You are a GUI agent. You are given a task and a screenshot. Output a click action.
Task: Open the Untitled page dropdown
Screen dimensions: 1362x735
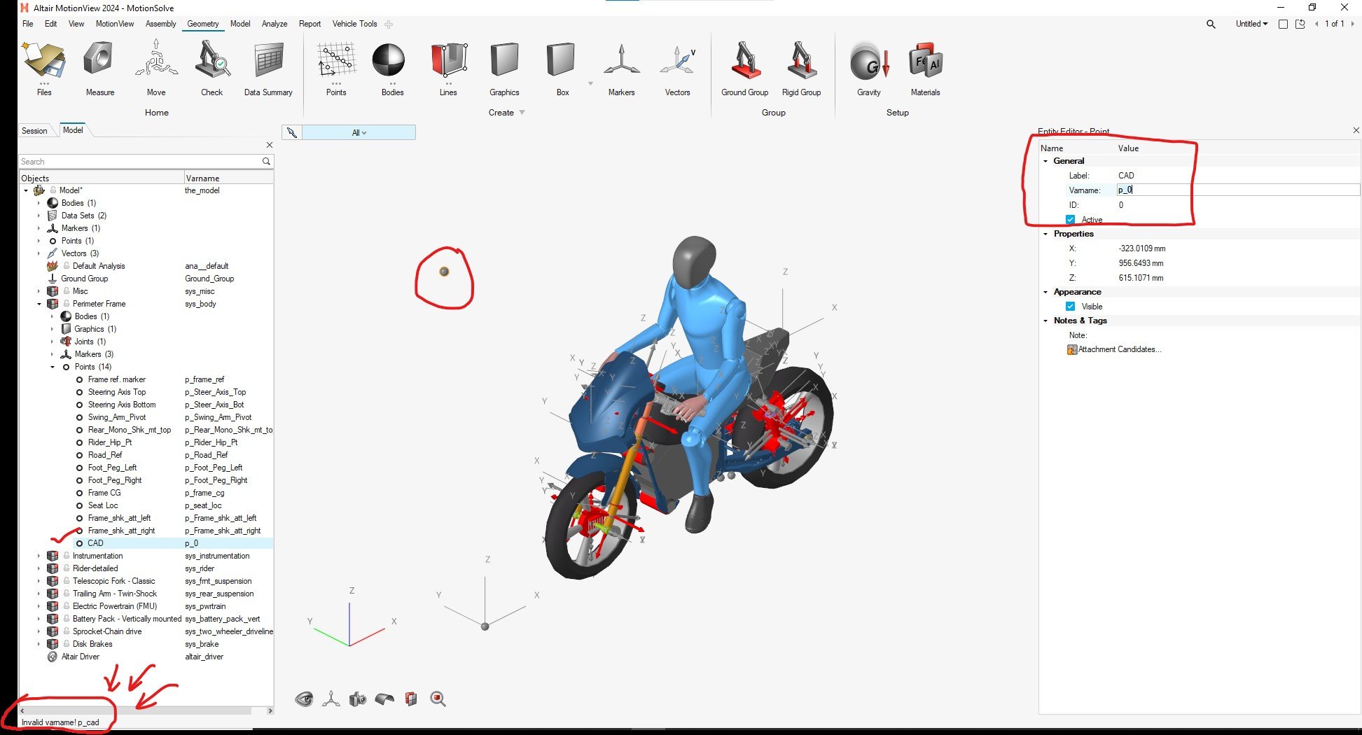[x=1251, y=24]
